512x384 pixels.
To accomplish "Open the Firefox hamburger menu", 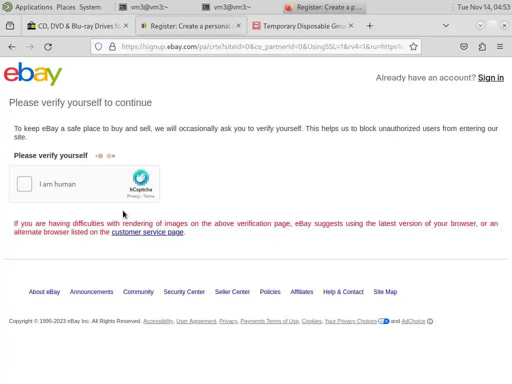I will coord(500,46).
